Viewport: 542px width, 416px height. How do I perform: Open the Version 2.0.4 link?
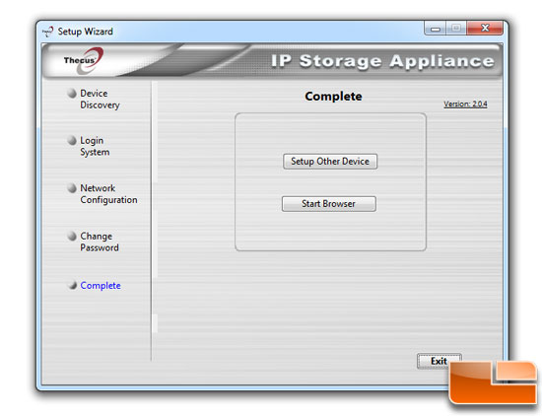(465, 104)
